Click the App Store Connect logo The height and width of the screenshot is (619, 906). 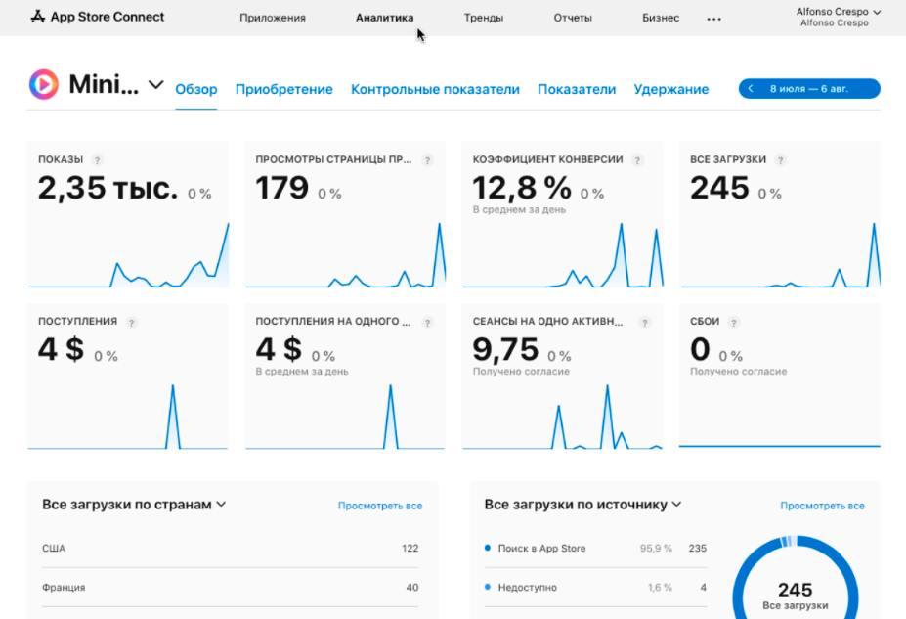(97, 17)
